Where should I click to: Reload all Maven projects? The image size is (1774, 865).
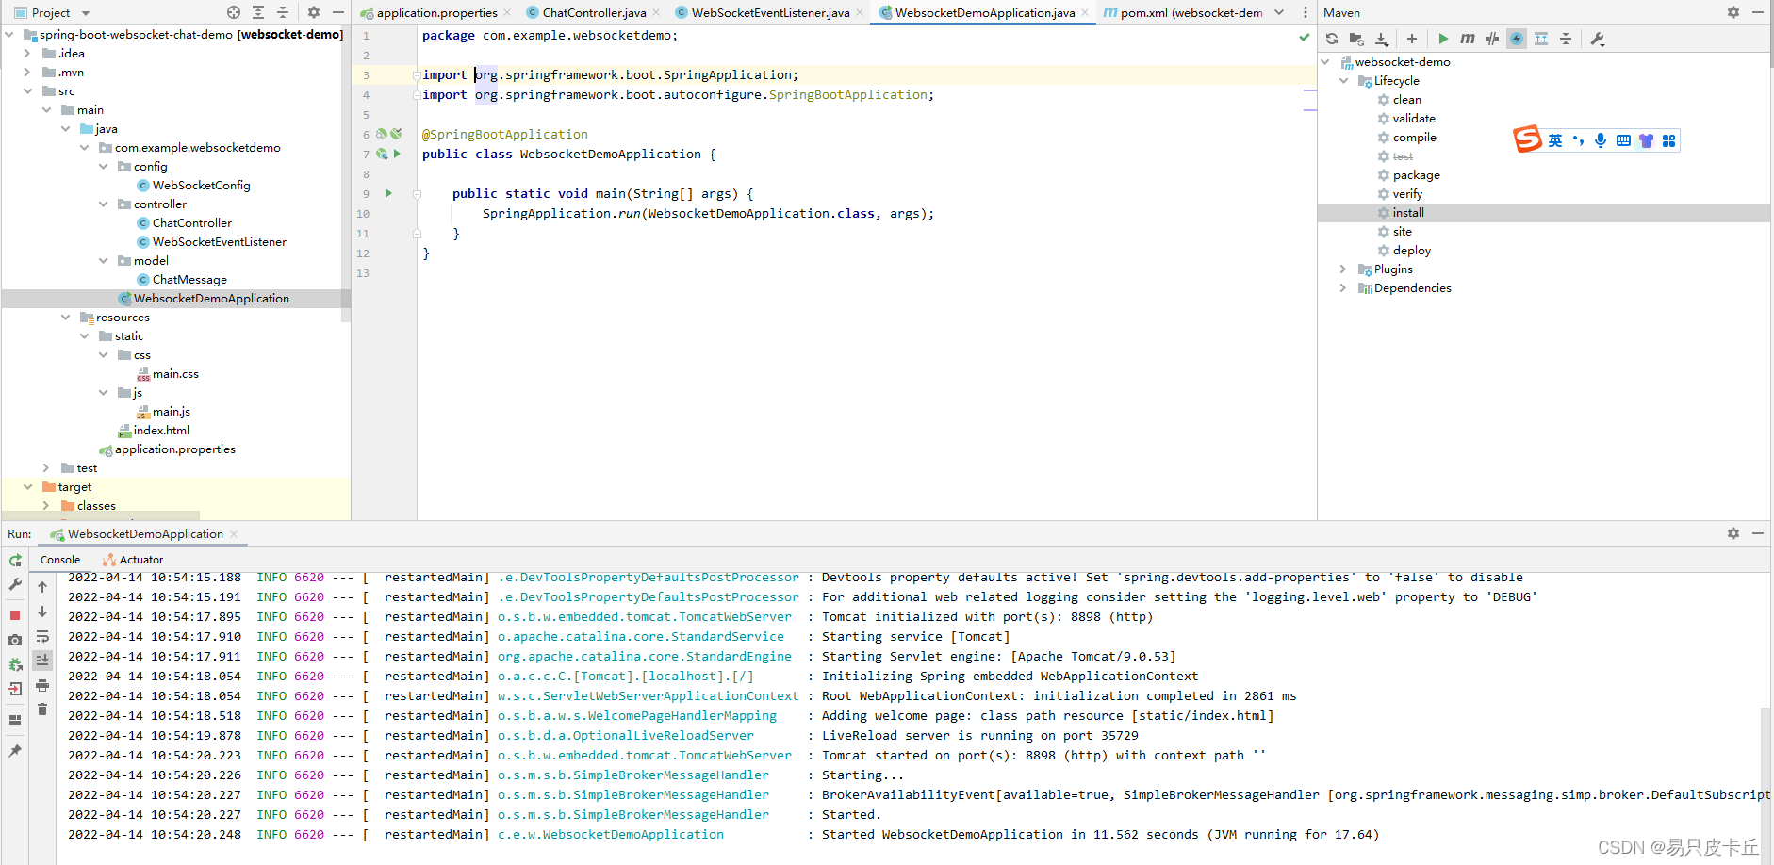[x=1331, y=39]
